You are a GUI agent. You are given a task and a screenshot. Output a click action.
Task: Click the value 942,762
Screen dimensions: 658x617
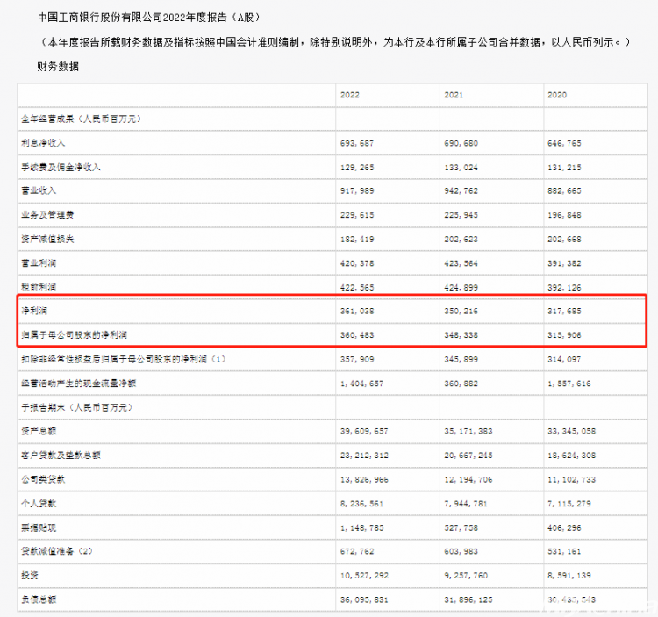pos(461,191)
